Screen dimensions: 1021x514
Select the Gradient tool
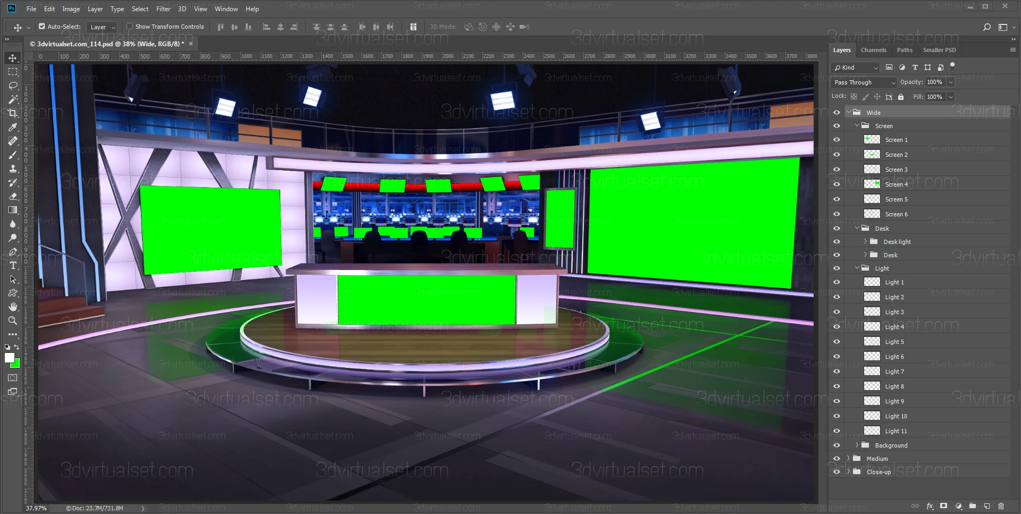click(x=13, y=210)
